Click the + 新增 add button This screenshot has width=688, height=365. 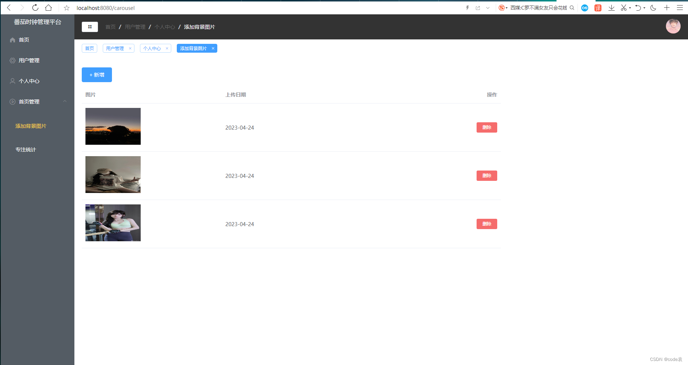point(97,75)
